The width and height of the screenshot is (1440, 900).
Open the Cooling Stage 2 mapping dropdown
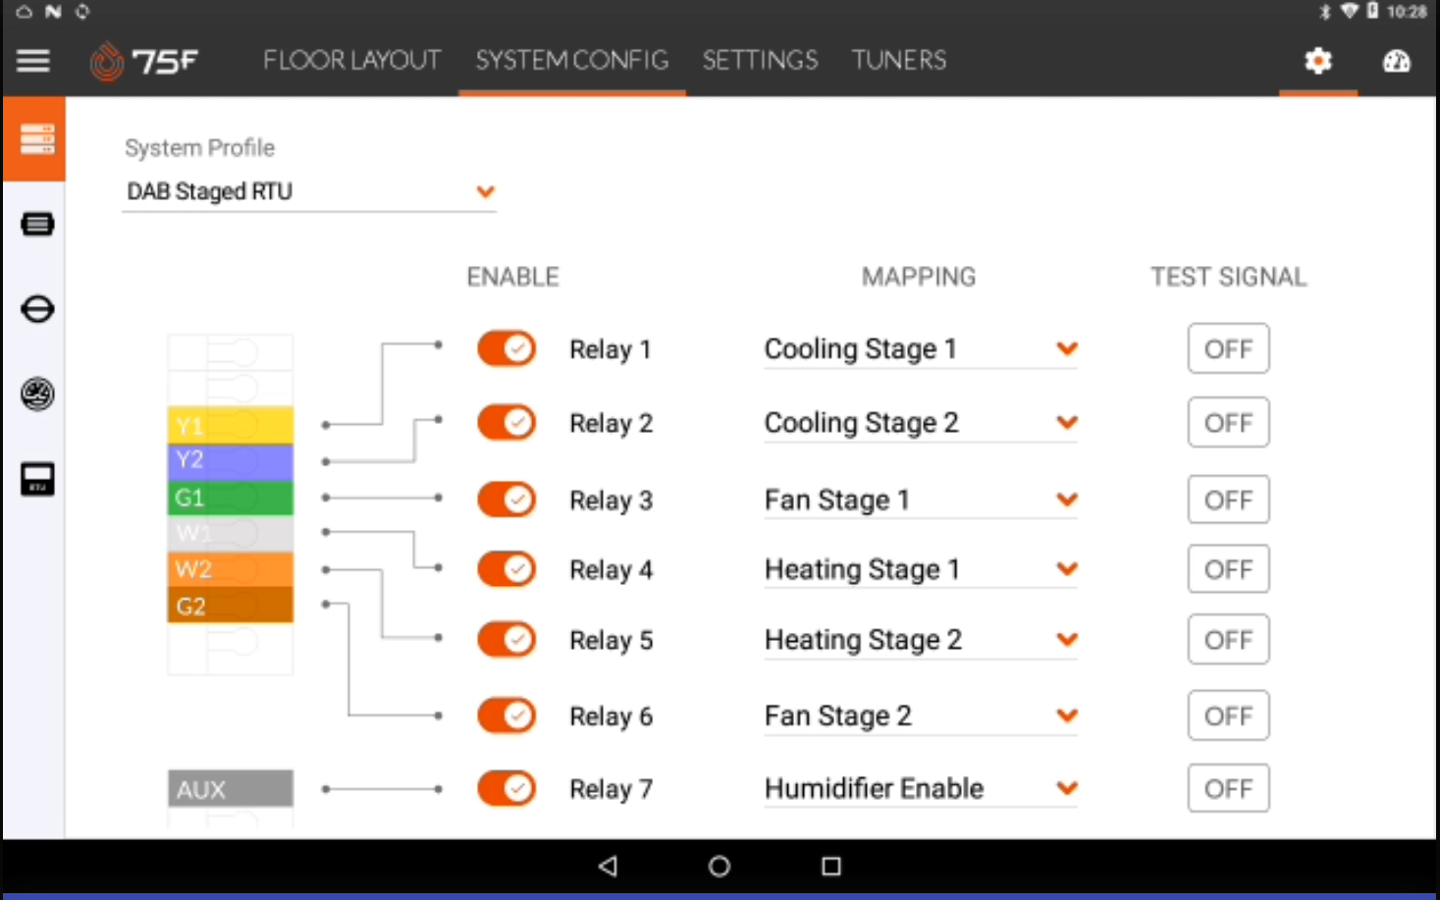[921, 423]
